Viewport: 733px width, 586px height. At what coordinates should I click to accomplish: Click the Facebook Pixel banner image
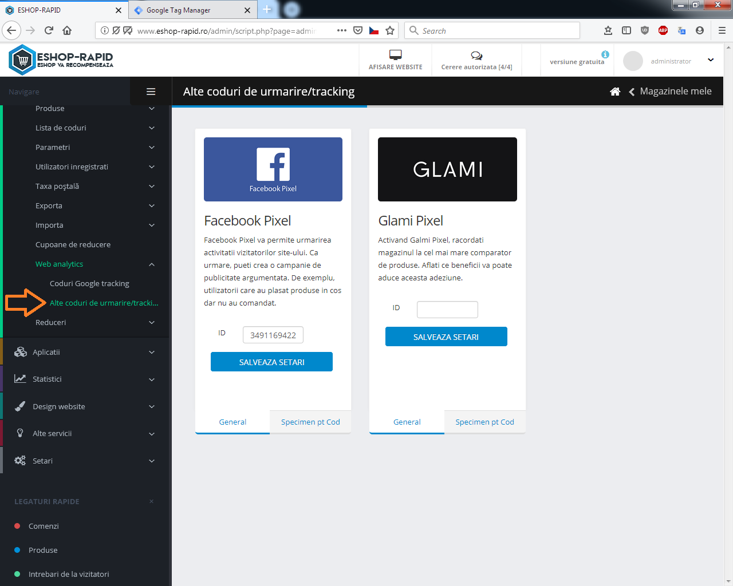[x=273, y=169]
